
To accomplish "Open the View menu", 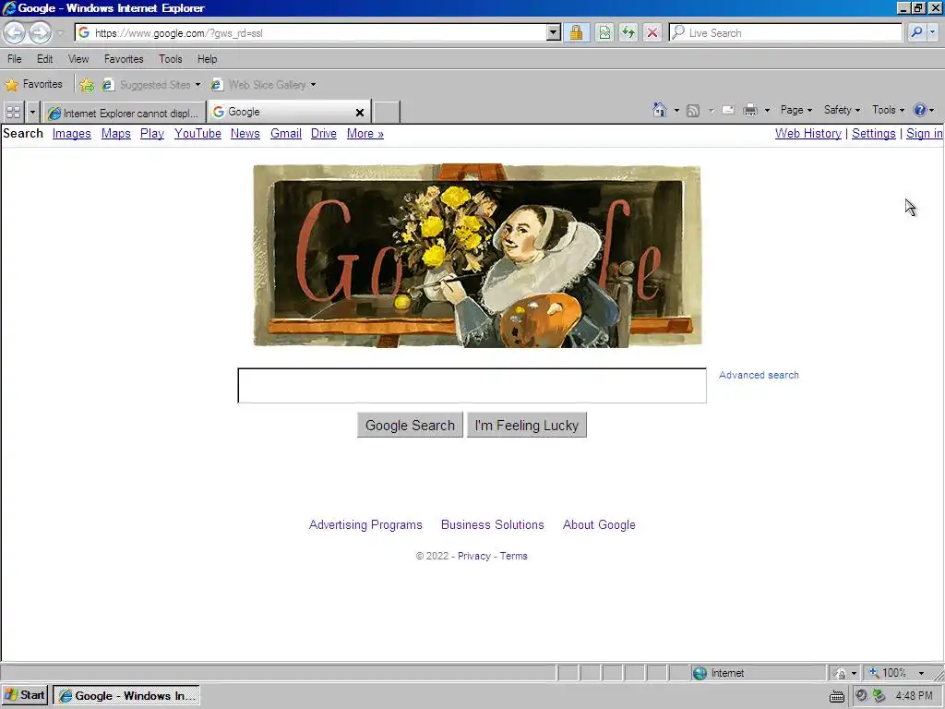I will pos(78,59).
